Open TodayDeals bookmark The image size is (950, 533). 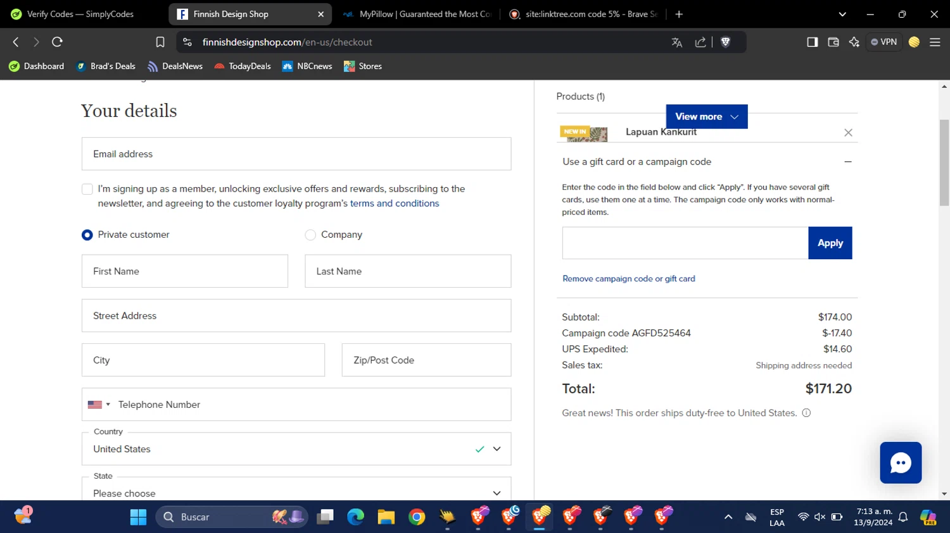coord(243,66)
